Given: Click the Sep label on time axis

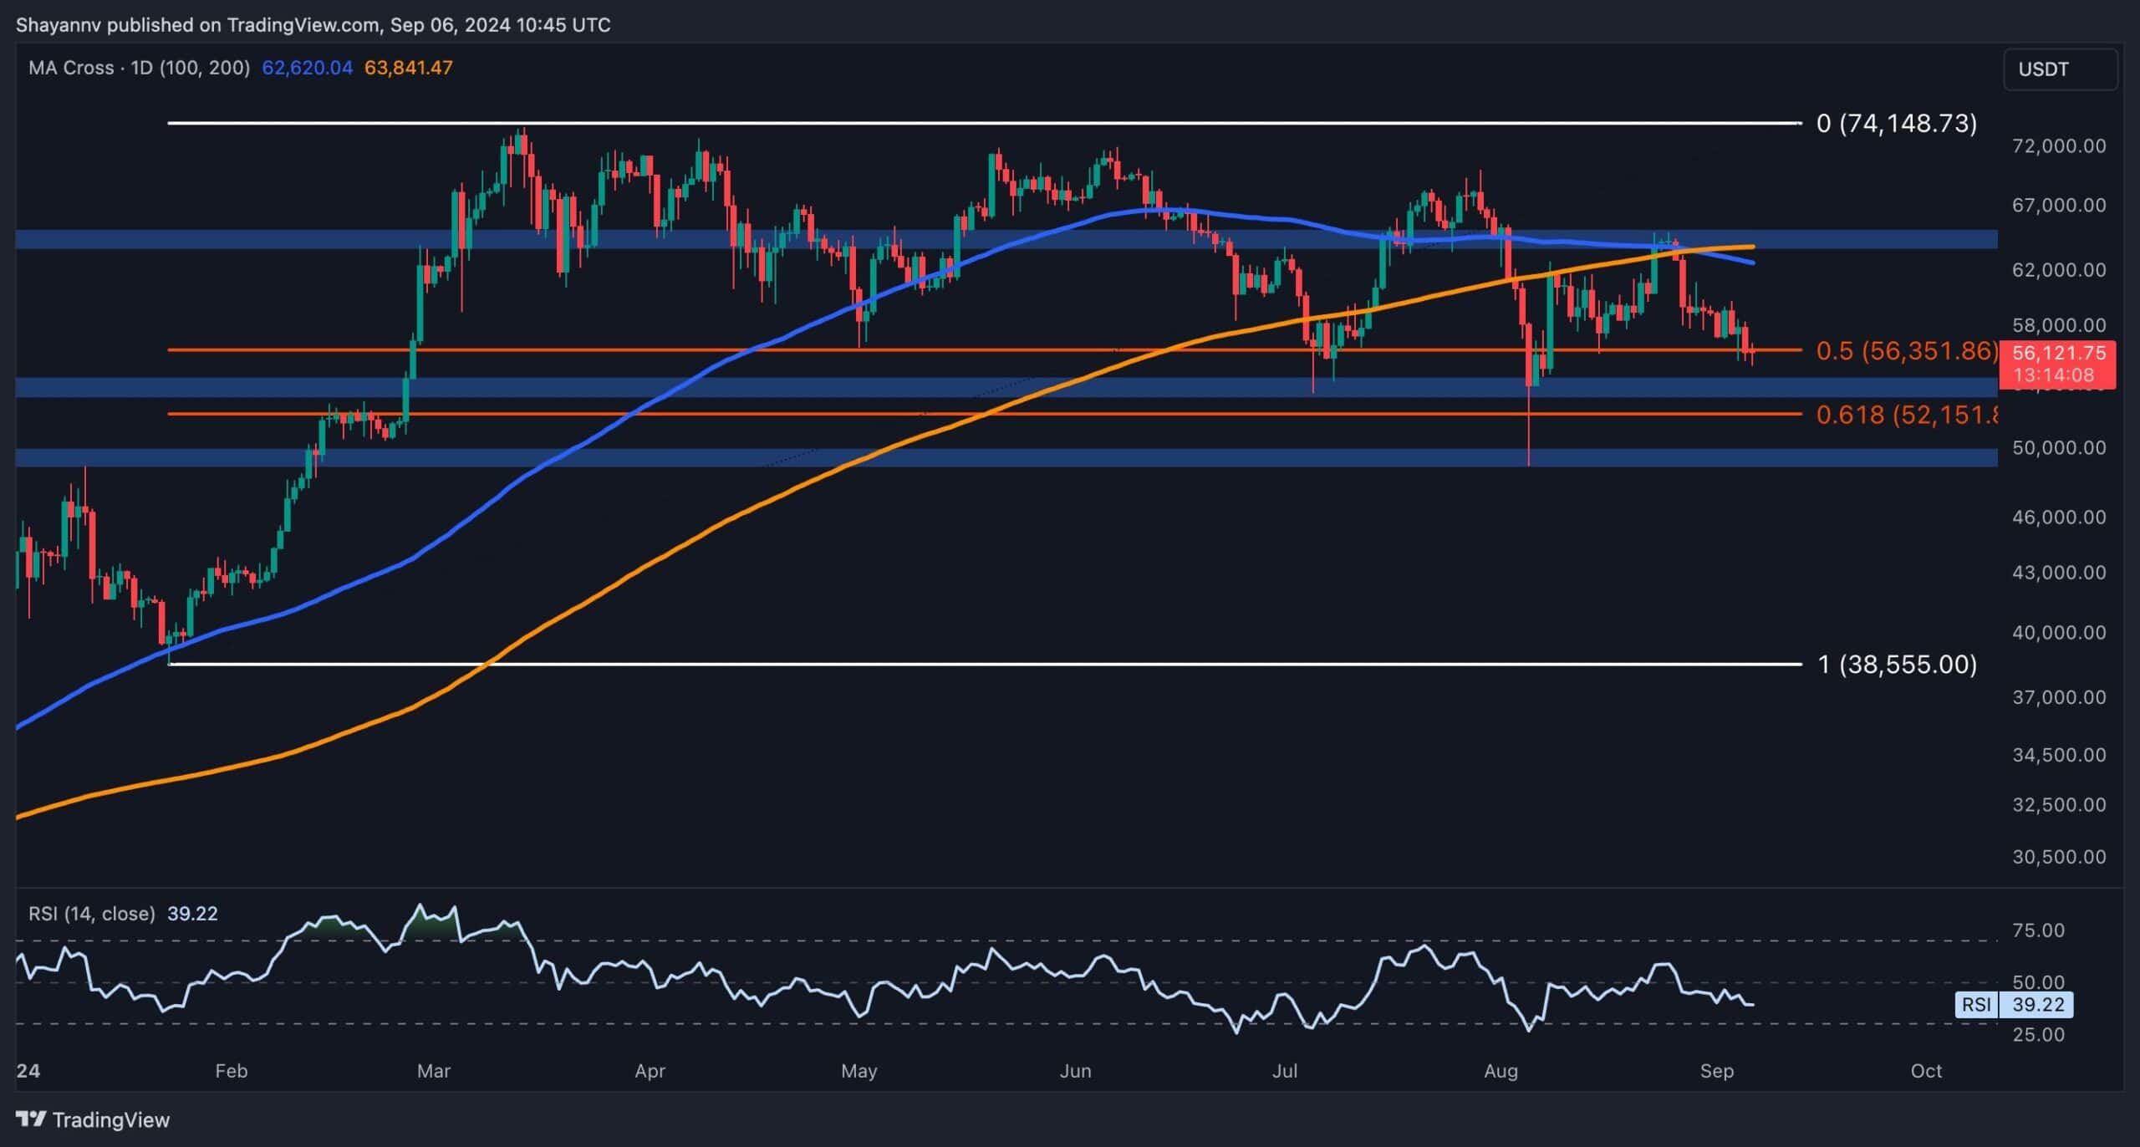Looking at the screenshot, I should (1716, 1071).
